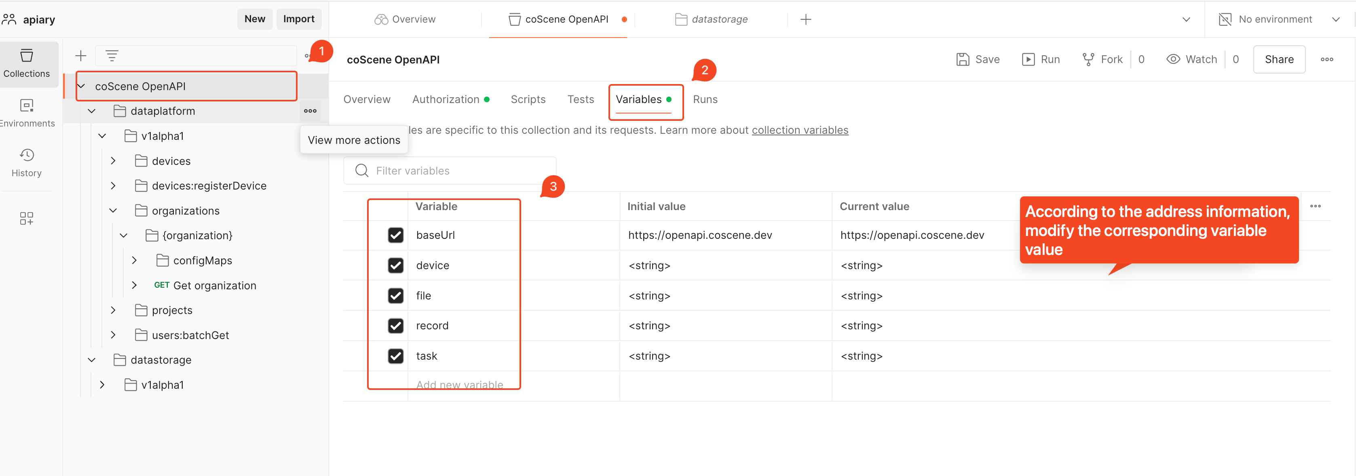Fork the coScene OpenAPI collection
Viewport: 1356px width, 476px height.
[1102, 59]
